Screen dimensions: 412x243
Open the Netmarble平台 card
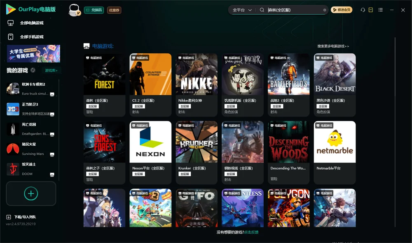335,153
